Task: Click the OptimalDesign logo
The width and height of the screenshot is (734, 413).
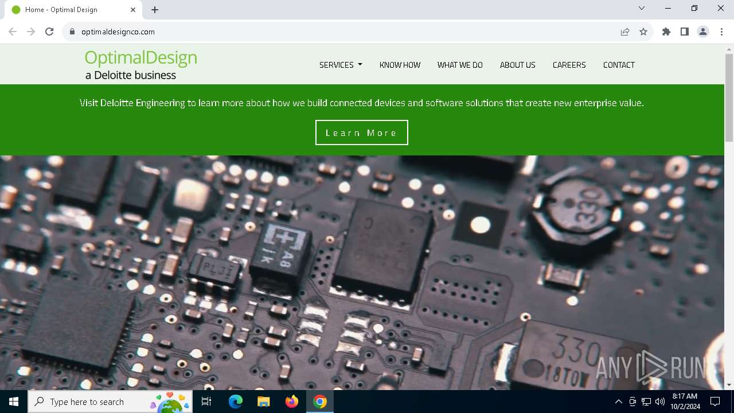Action: pos(141,64)
